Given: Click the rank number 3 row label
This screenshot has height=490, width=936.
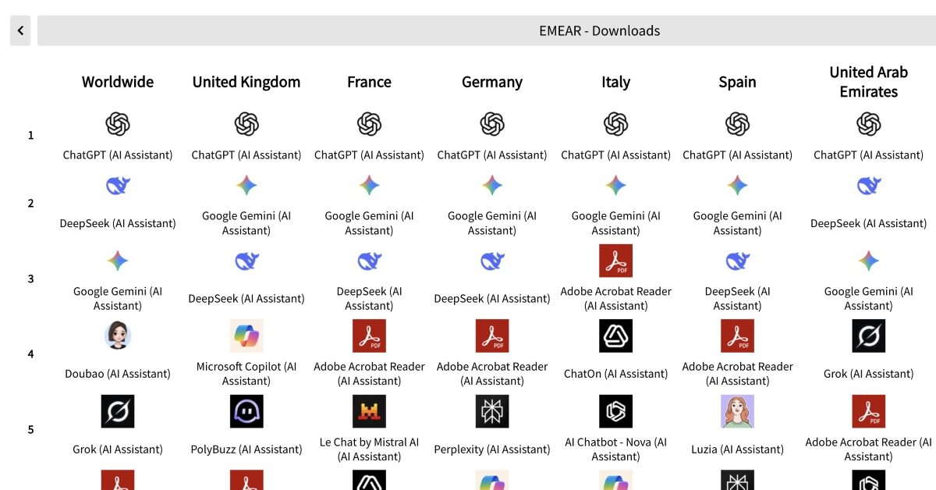Looking at the screenshot, I should tap(31, 279).
